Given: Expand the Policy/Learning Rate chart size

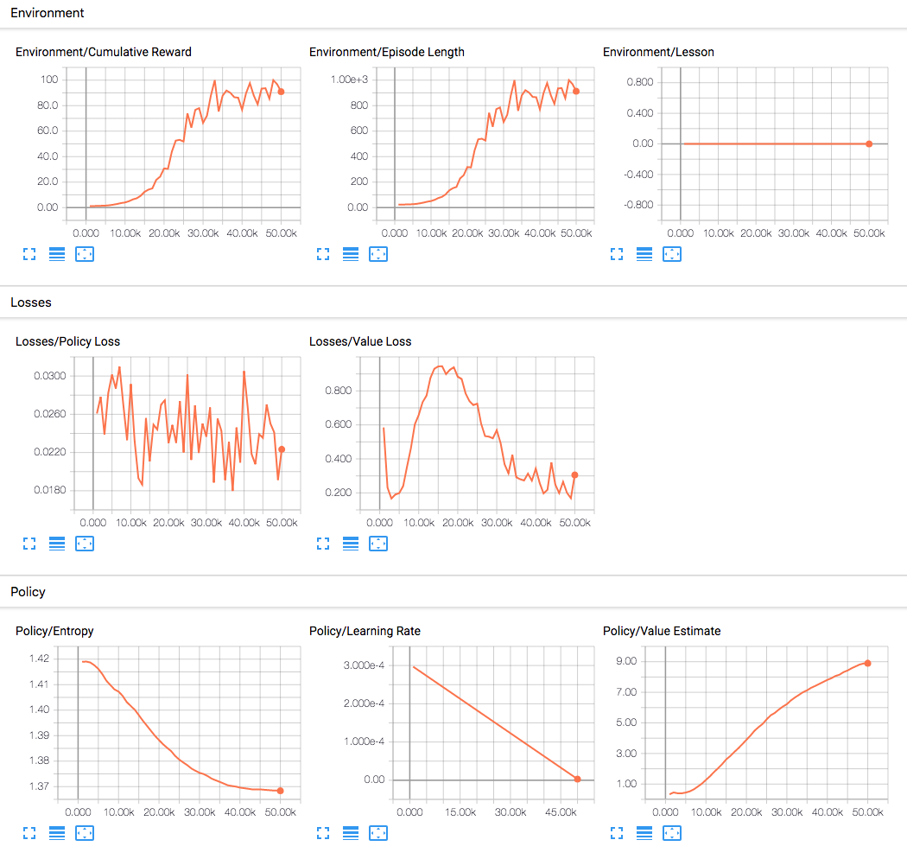Looking at the screenshot, I should pos(323,833).
